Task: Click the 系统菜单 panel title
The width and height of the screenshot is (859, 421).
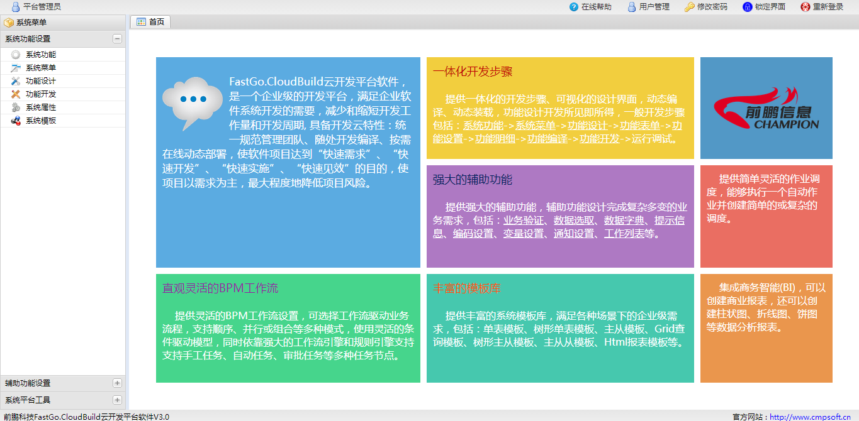Action: (31, 23)
